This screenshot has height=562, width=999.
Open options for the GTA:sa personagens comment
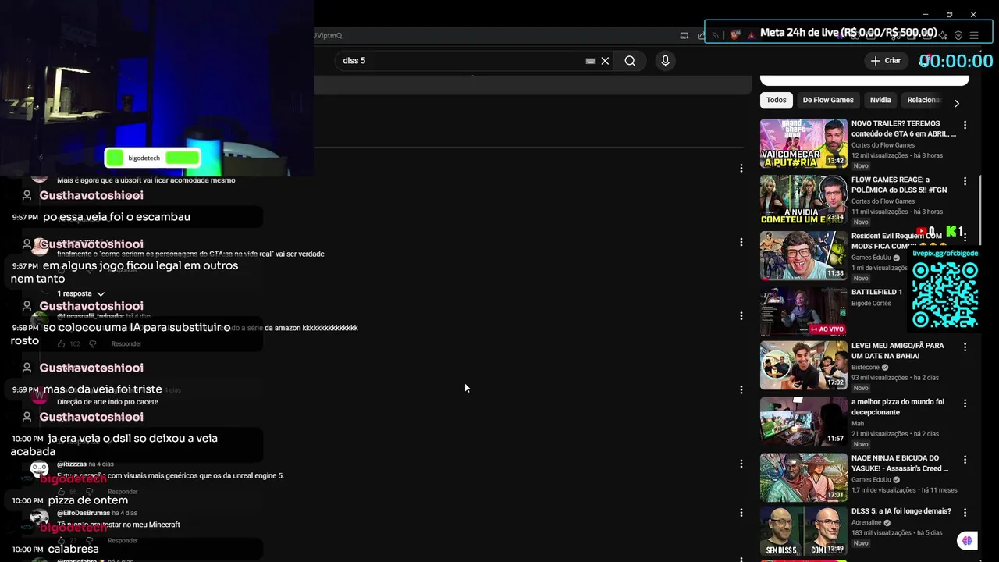point(741,242)
